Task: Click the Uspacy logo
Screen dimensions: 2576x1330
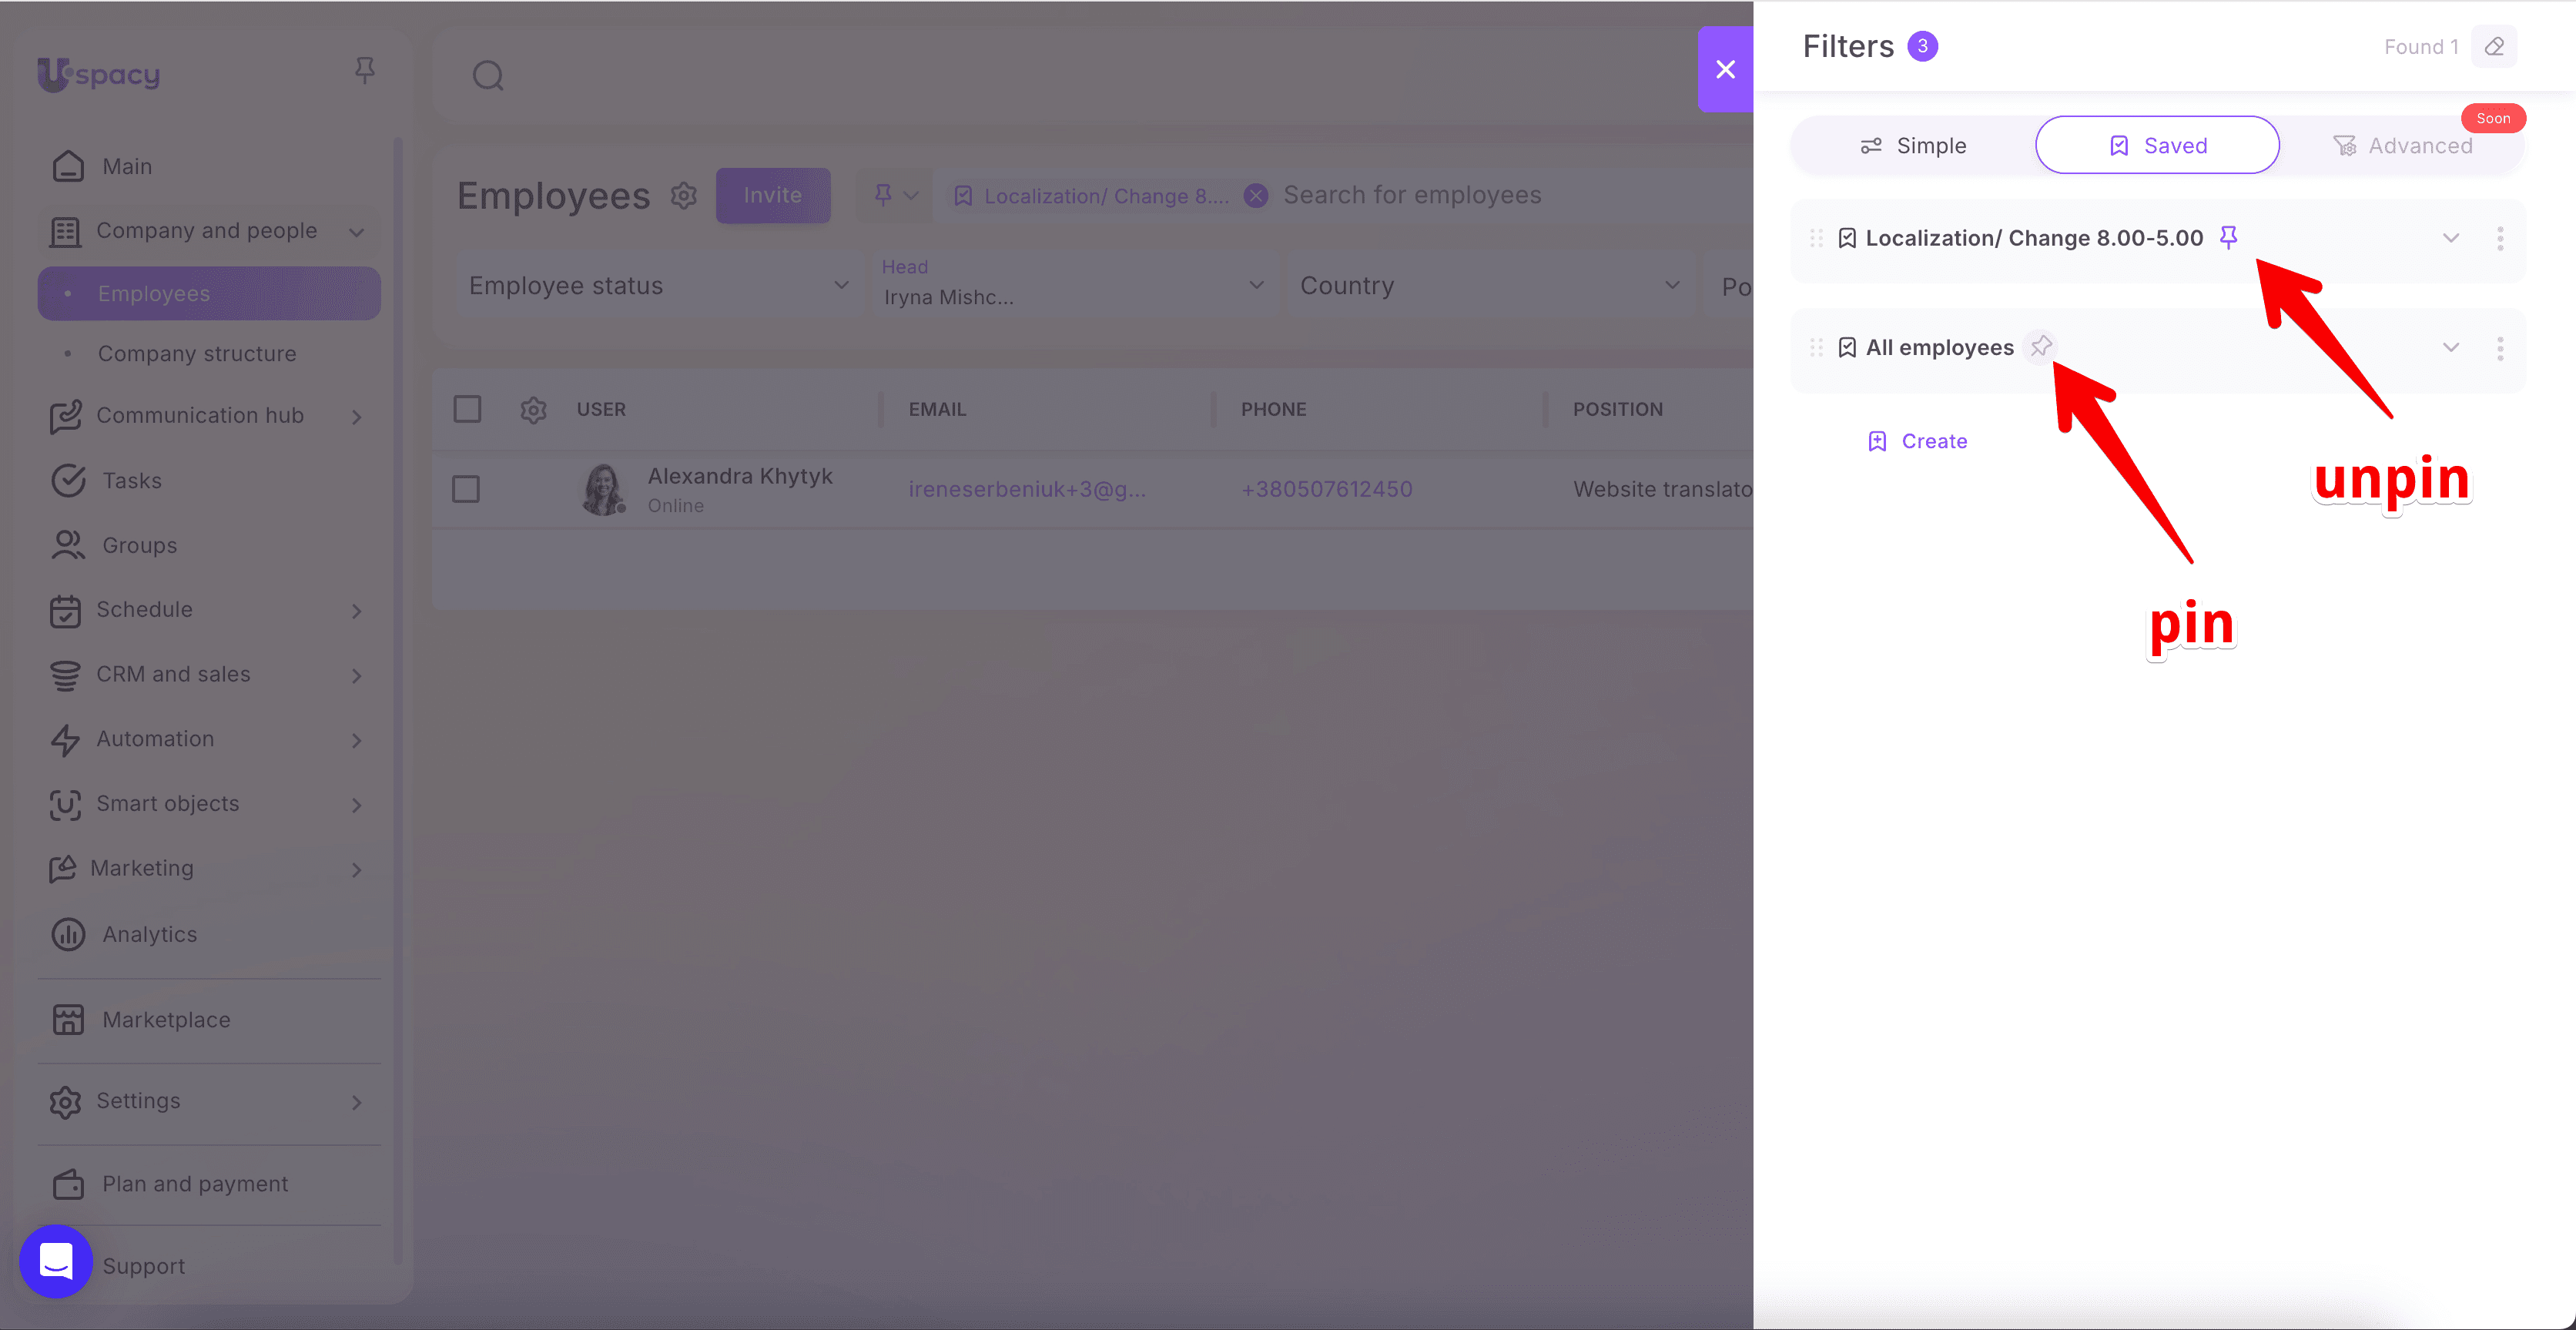Action: [x=98, y=74]
